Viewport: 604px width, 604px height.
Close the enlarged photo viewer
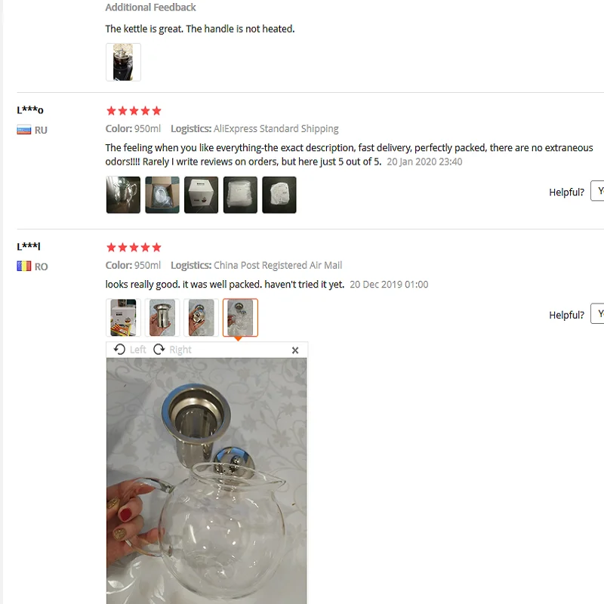tap(295, 350)
